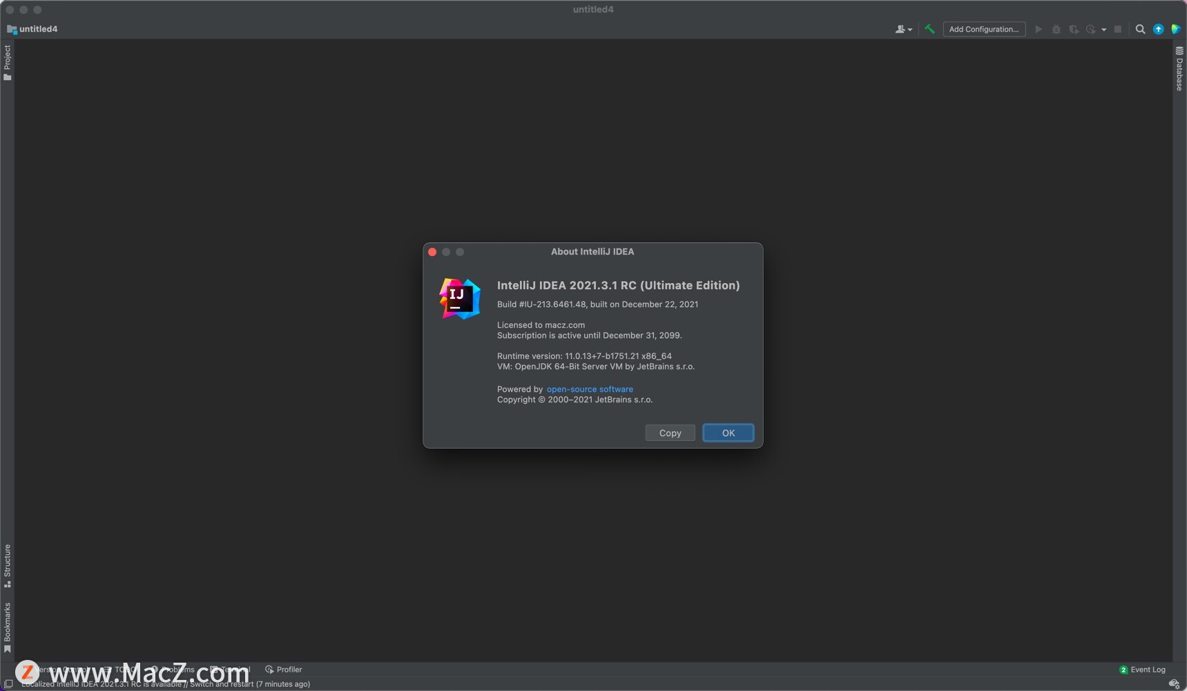This screenshot has width=1187, height=691.
Task: Expand the arrow next to the profiler icon
Action: (1103, 30)
